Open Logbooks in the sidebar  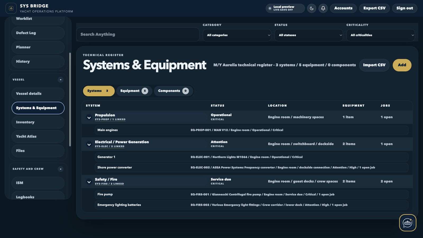click(x=38, y=196)
